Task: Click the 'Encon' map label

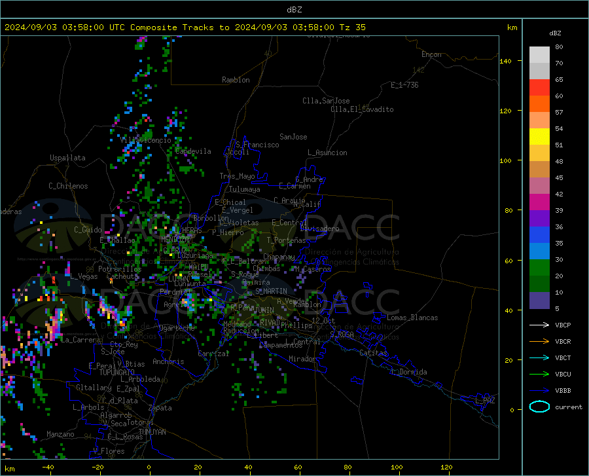Action: 431,54
